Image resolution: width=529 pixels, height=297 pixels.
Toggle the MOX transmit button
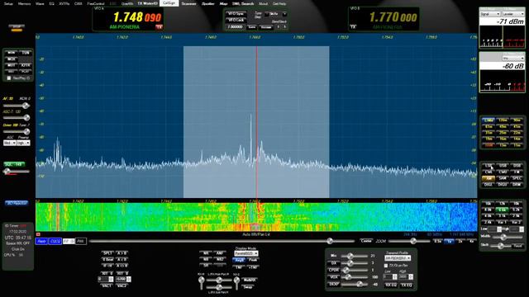pyautogui.click(x=11, y=59)
